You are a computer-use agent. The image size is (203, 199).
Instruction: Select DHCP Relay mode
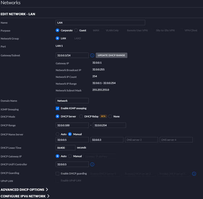[81, 116]
